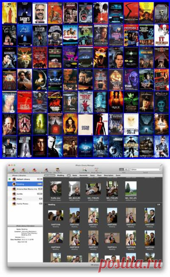Select the Wedding scope filter
Screen dimensions: 170x277
pos(60,176)
